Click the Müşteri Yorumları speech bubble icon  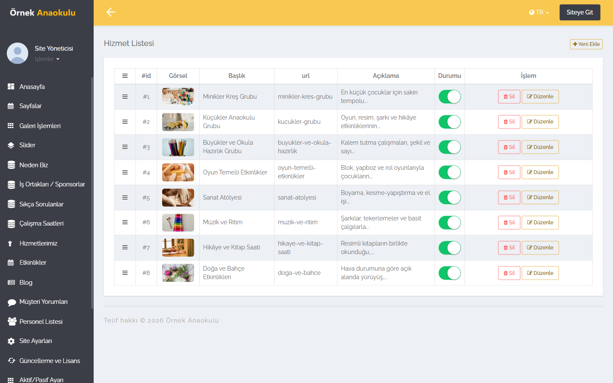[12, 302]
